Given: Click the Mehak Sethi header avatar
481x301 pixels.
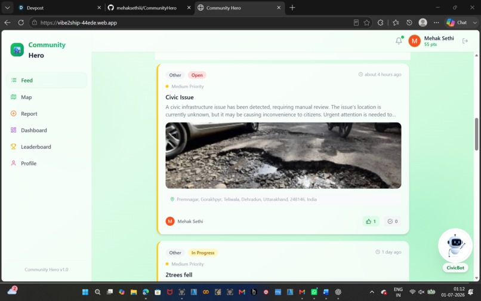Looking at the screenshot, I should tap(414, 41).
